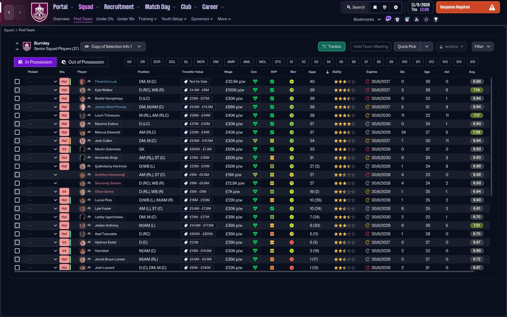This screenshot has width=507, height=317.
Task: Tick the checkbox for Loum Tchaouna
Action: click(17, 115)
